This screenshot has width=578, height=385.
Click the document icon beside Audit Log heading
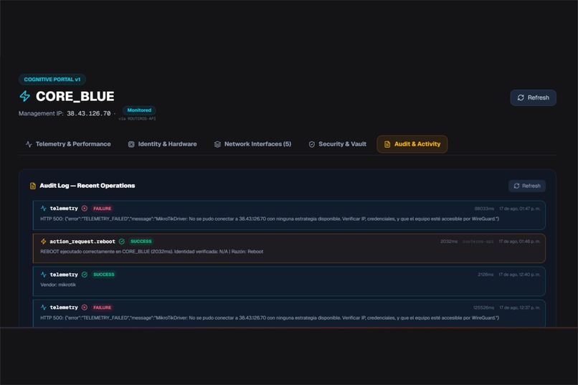(x=33, y=186)
